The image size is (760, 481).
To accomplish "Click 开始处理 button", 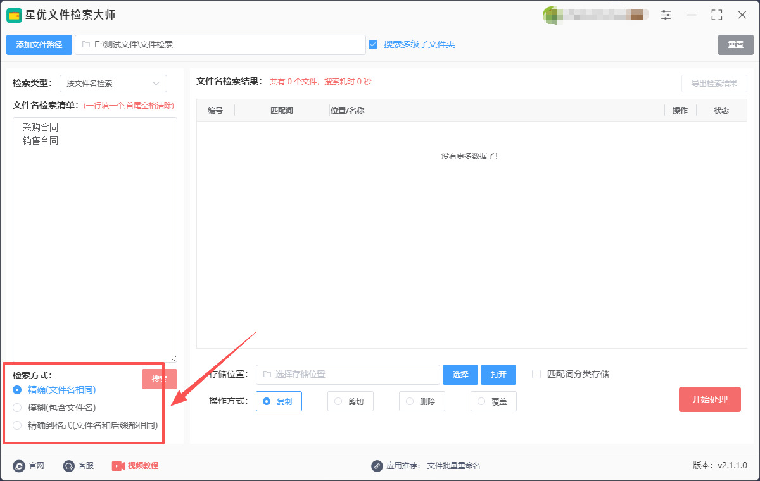I will tap(710, 399).
